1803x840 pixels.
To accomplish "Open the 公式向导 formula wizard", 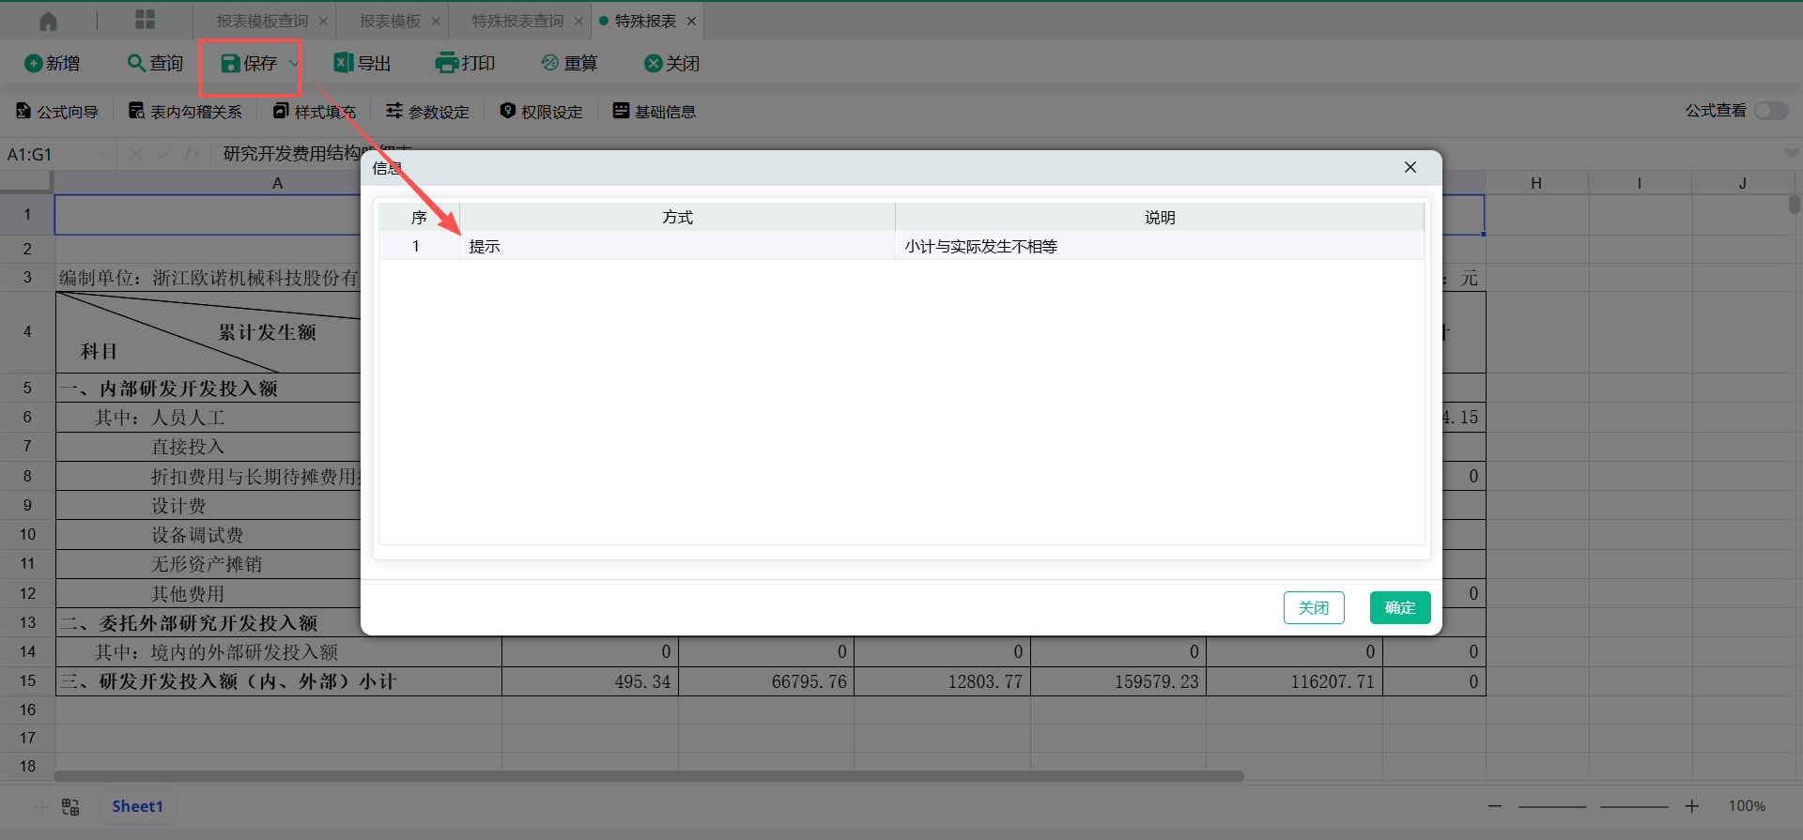I will point(57,112).
